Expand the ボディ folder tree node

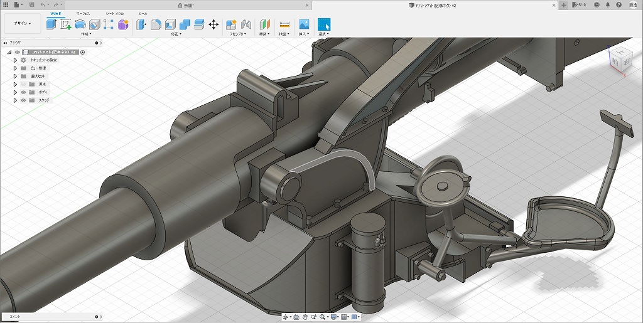pos(15,92)
